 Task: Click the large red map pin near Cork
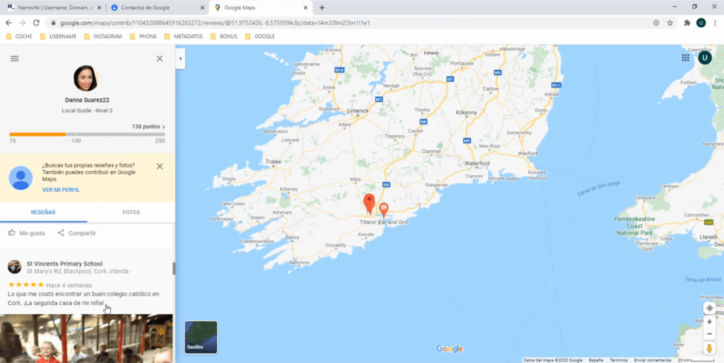point(369,204)
